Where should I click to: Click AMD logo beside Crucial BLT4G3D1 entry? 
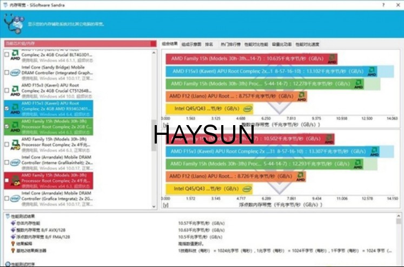15,55
